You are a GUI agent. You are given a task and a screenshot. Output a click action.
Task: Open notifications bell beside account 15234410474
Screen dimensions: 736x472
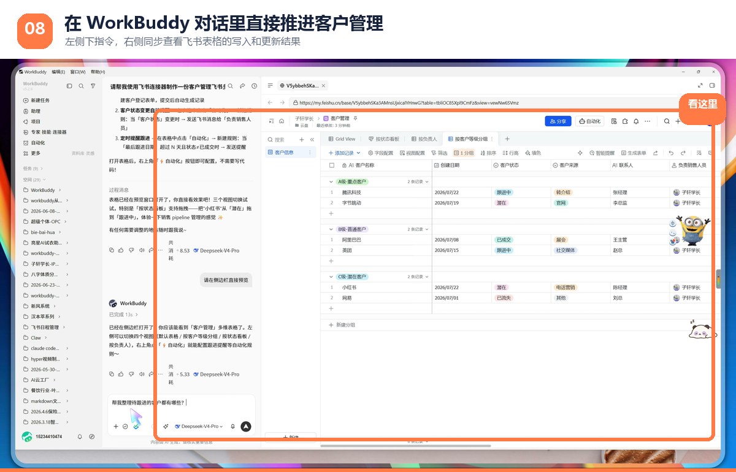[80, 436]
